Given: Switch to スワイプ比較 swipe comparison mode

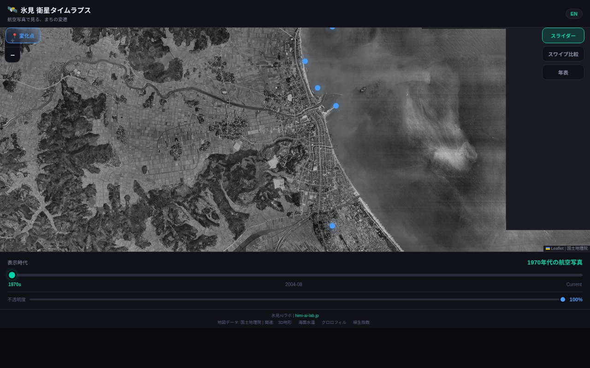Looking at the screenshot, I should (x=563, y=54).
